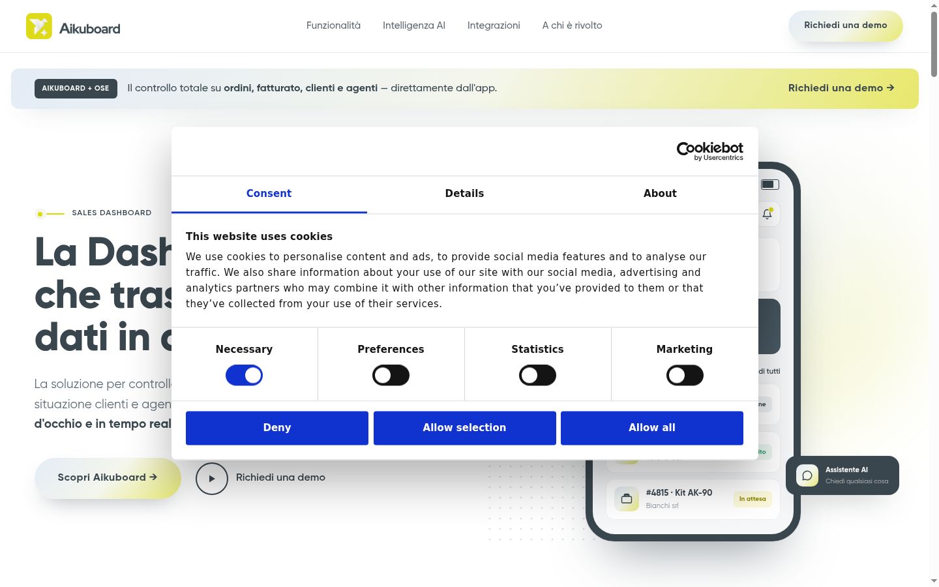Click the 'Chiedi qualsiasi cosa' text
939x587 pixels.
857,481
